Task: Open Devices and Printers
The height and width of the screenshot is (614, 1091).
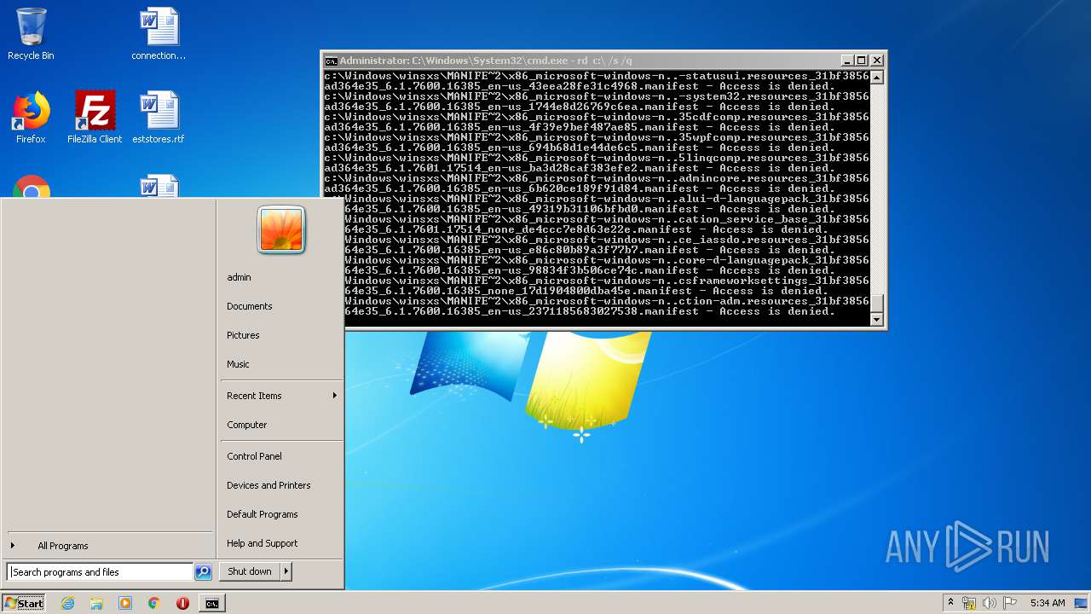Action: pos(268,485)
